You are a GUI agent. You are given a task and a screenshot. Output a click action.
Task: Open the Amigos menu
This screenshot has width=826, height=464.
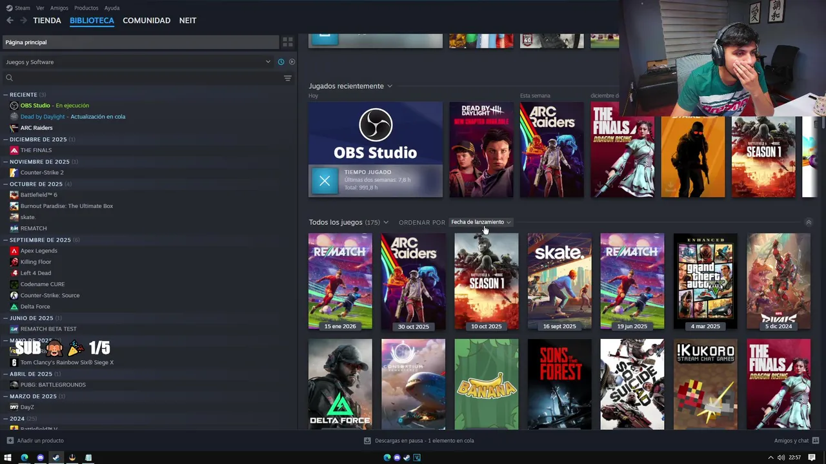tap(59, 8)
